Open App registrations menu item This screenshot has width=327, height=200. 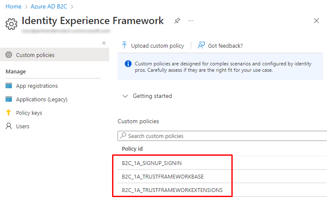point(37,86)
